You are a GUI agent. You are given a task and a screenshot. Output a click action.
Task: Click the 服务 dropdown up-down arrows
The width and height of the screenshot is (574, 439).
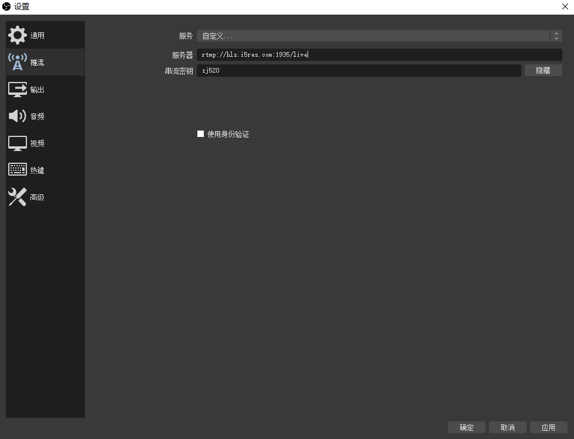click(556, 36)
